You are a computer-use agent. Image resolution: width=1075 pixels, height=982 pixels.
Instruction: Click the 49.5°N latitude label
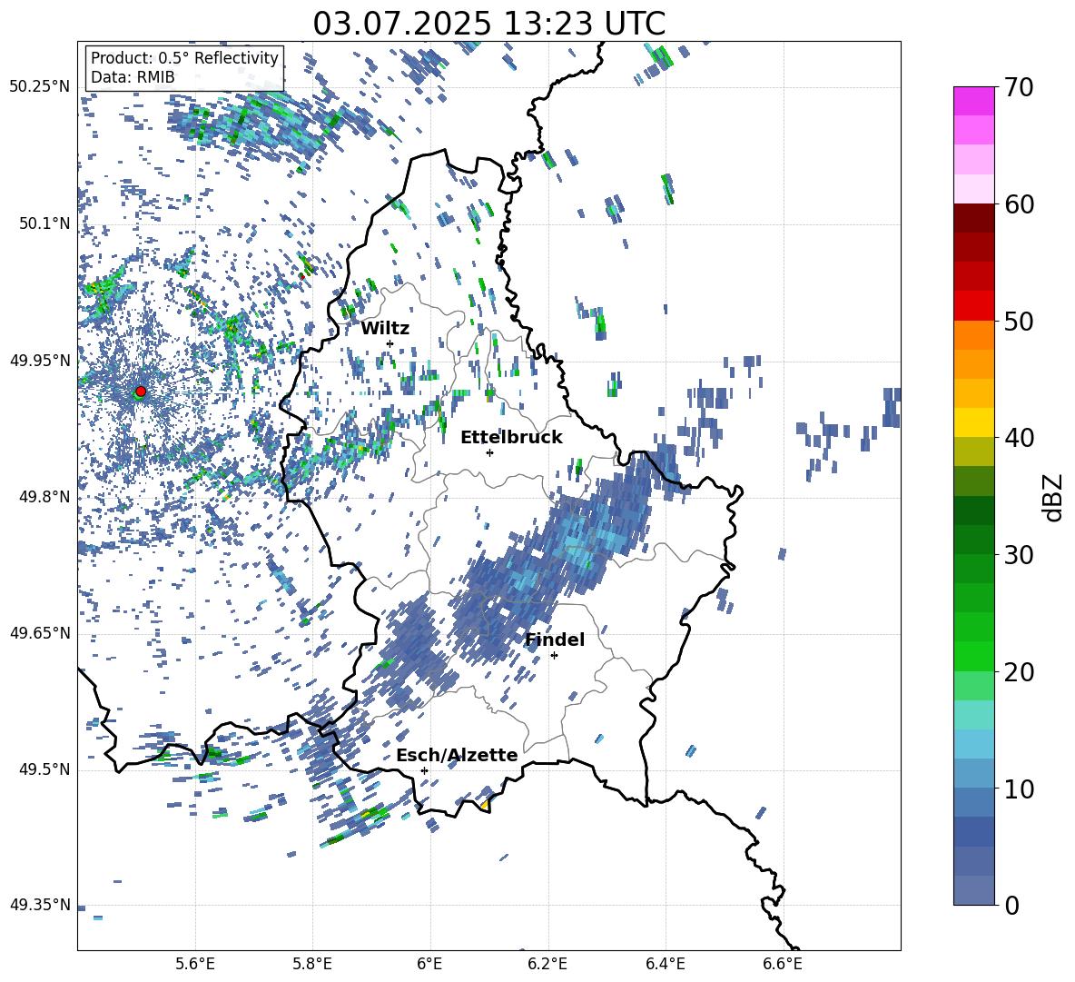(45, 769)
